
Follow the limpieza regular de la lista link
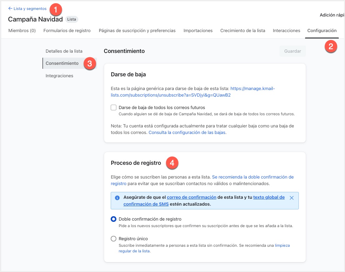pyautogui.click(x=282, y=246)
